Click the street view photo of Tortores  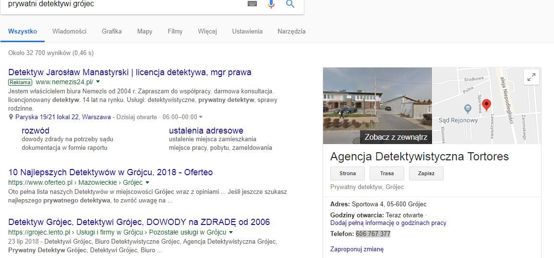coord(377,105)
